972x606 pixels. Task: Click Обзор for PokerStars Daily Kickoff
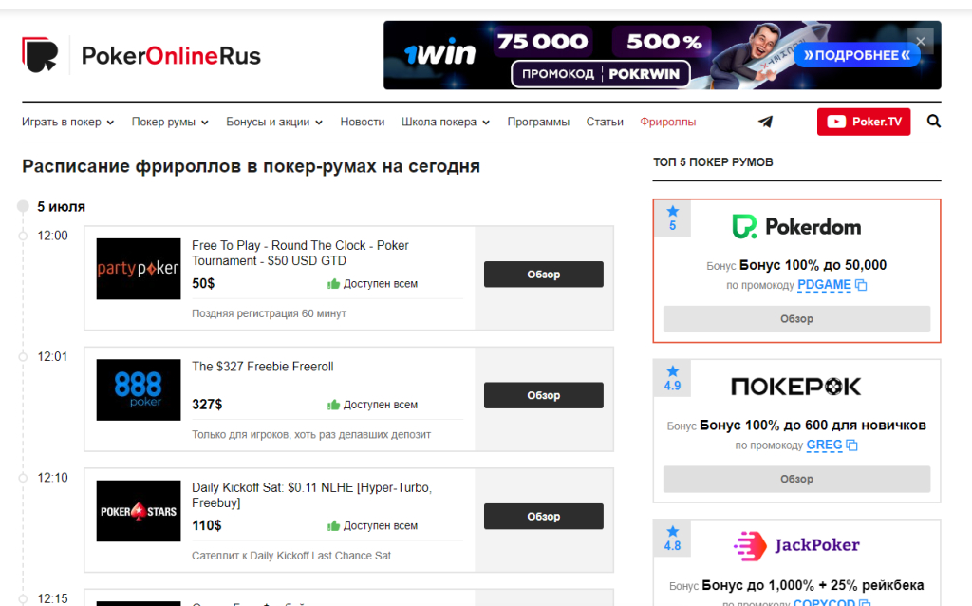pos(544,516)
